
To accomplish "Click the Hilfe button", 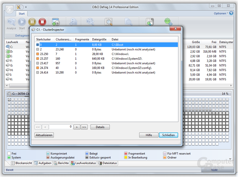I will coord(149,135).
